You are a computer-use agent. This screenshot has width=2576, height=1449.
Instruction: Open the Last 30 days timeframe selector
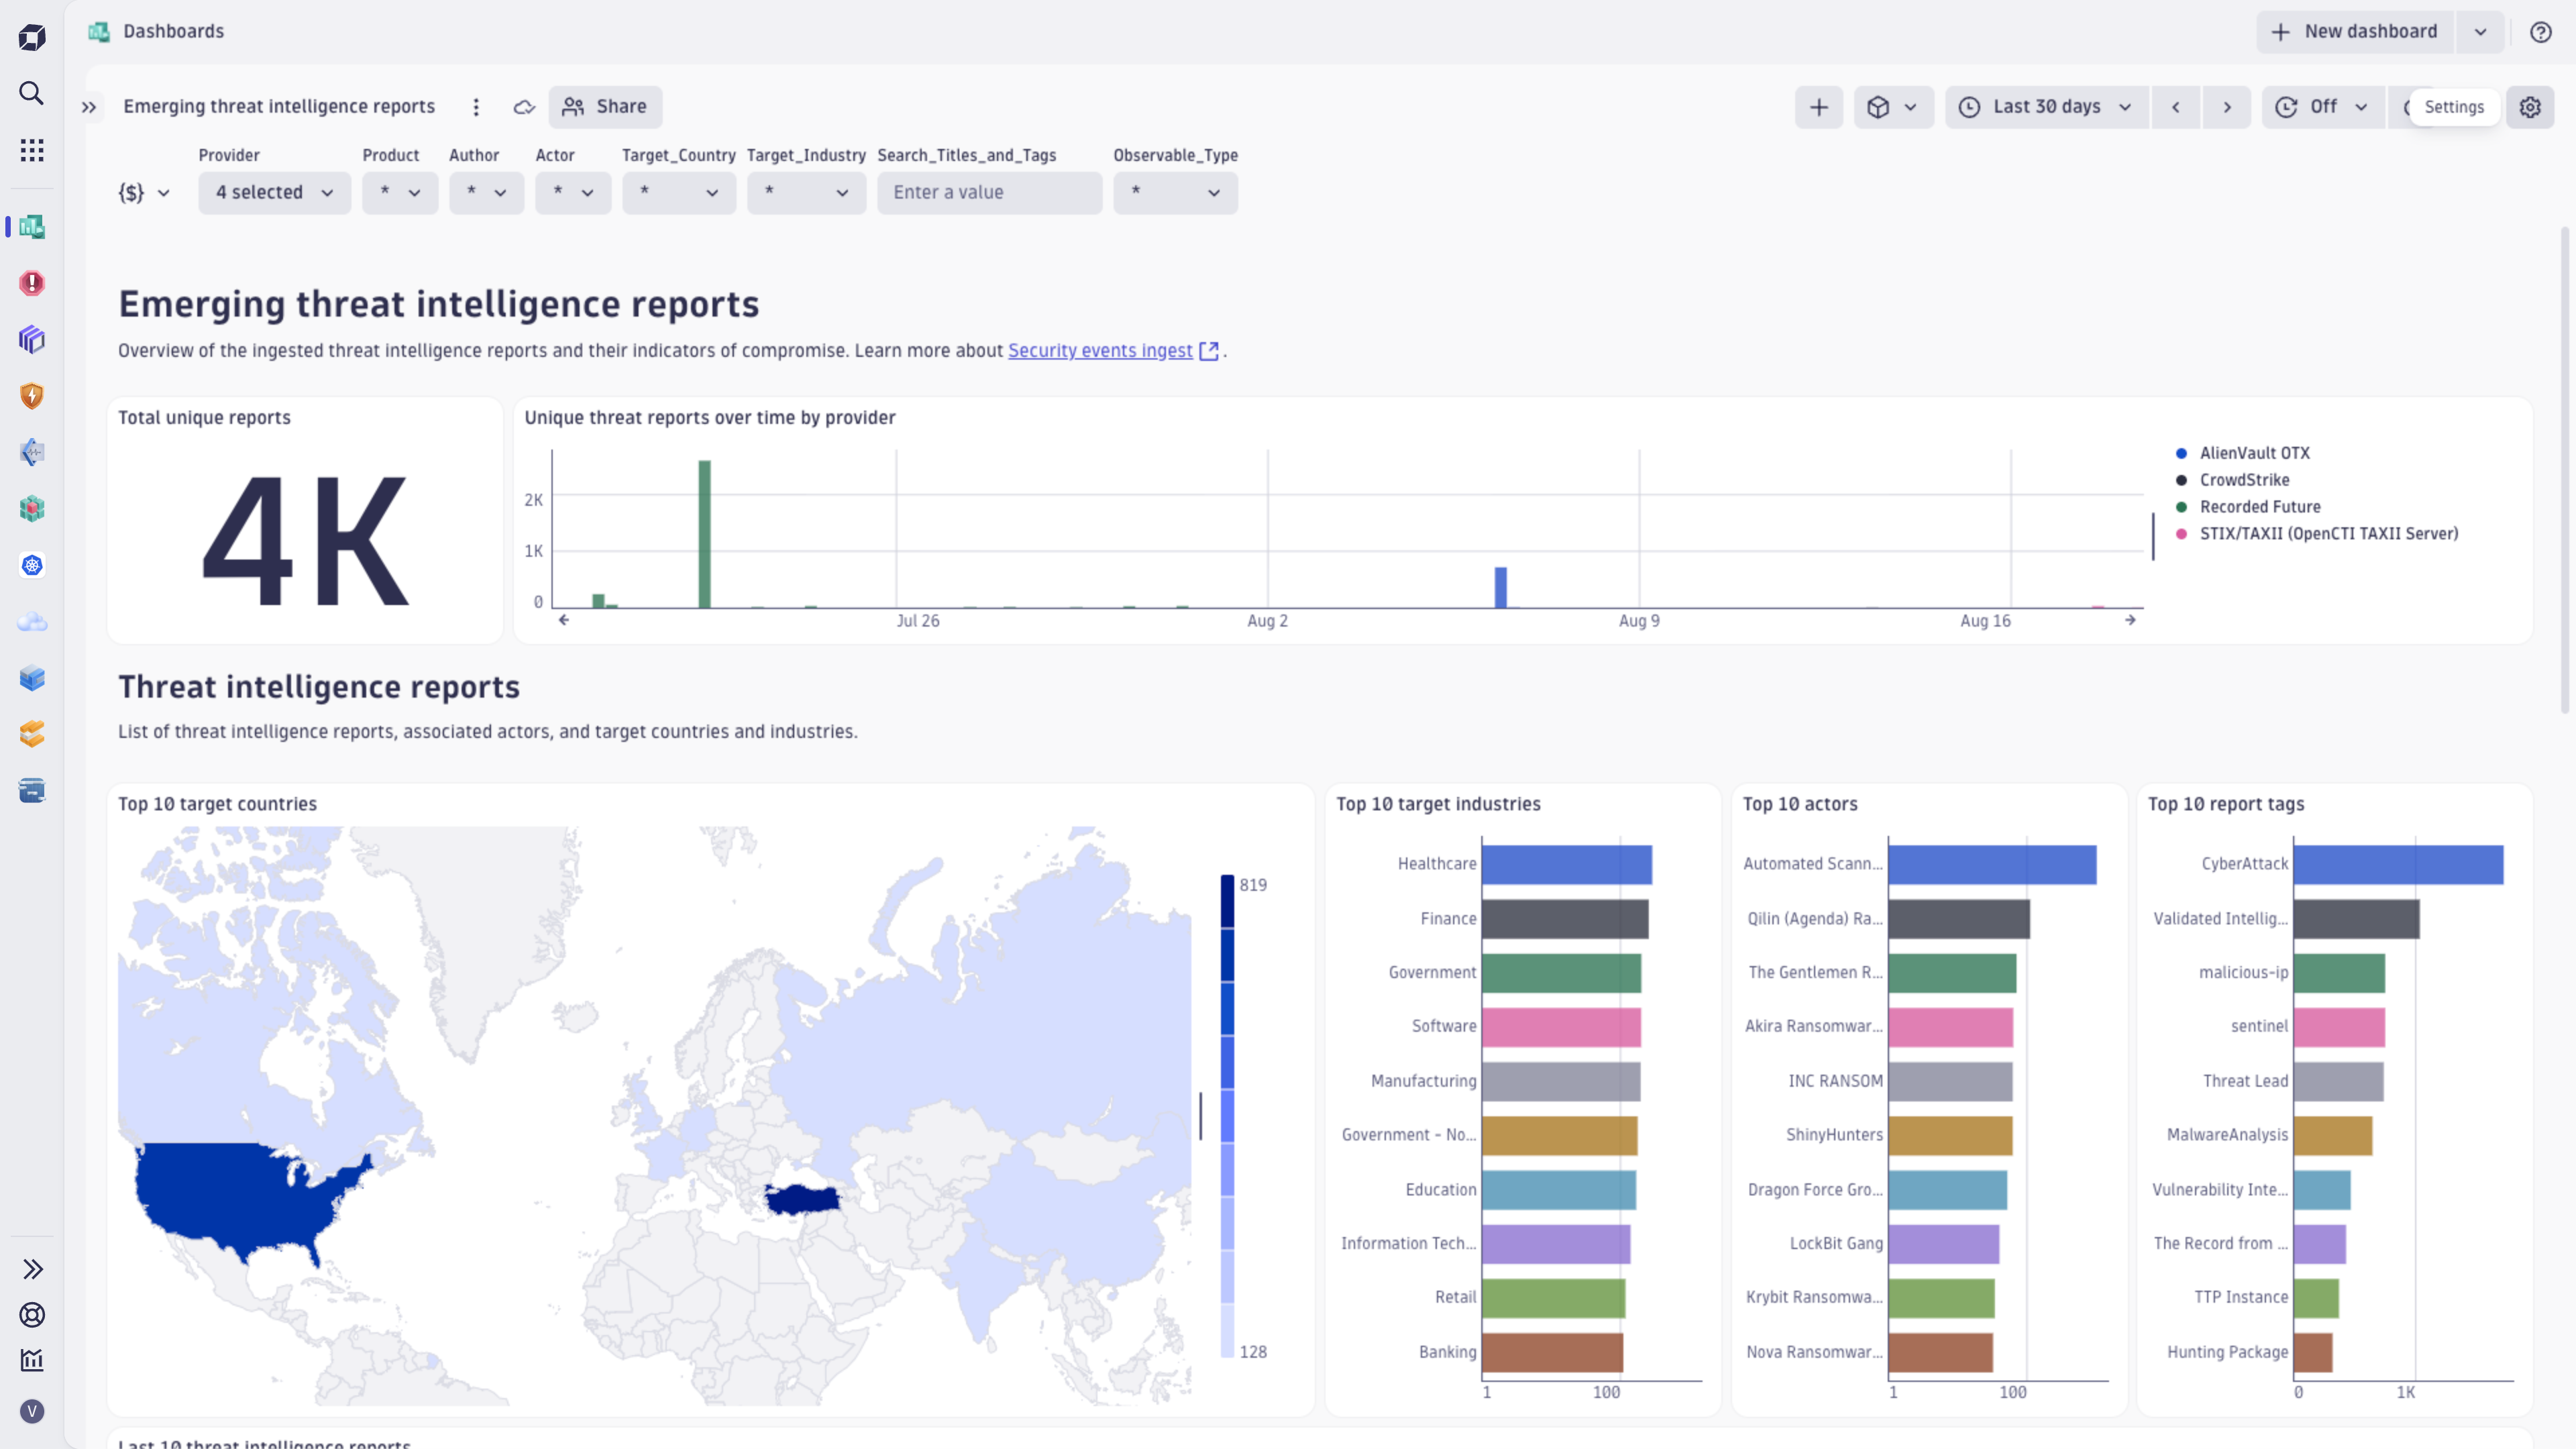tap(2047, 107)
